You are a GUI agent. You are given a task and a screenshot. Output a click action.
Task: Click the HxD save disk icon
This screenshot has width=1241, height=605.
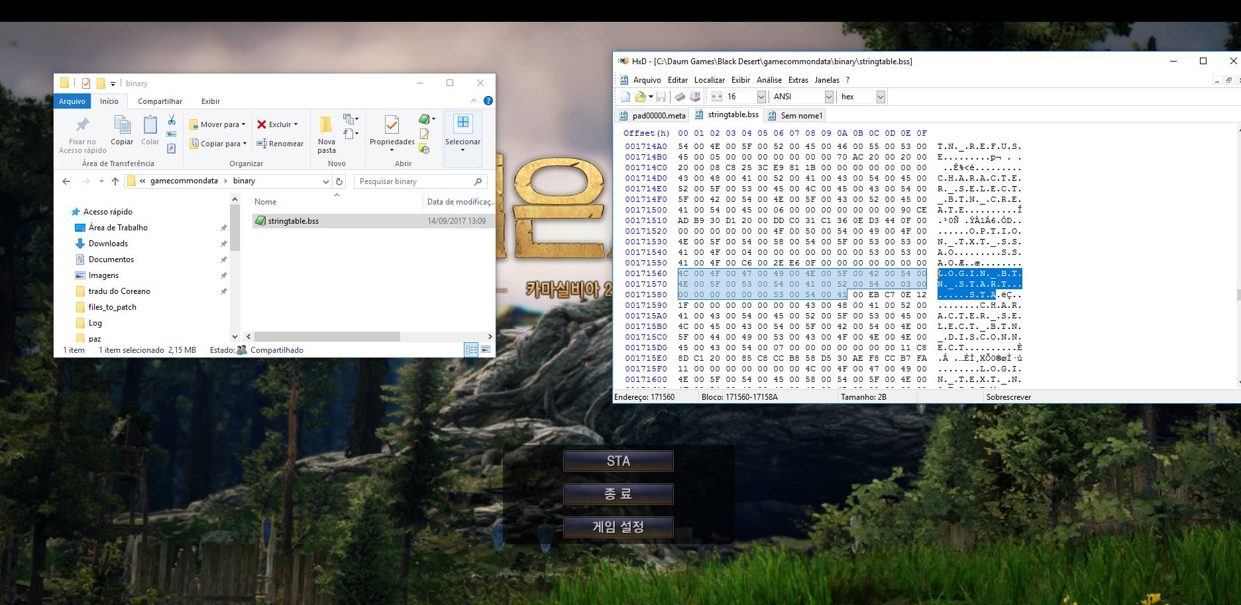point(661,97)
